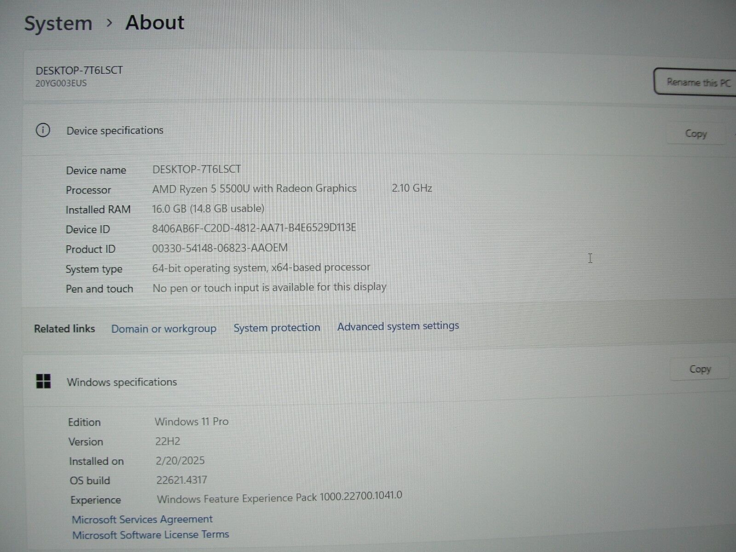This screenshot has height=552, width=736.
Task: Copy the Device specifications
Action: (696, 134)
